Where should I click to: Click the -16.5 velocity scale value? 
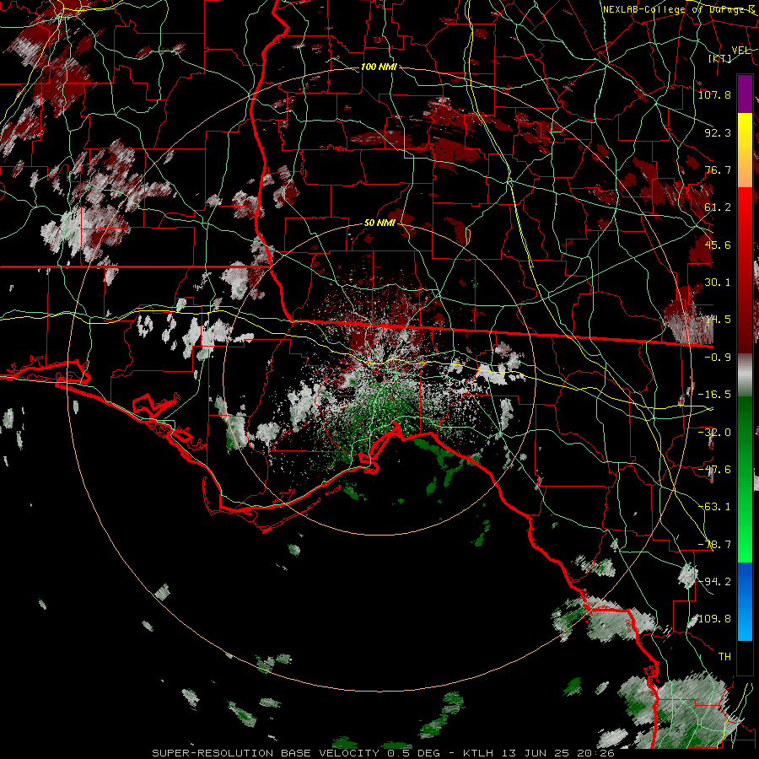(x=714, y=395)
